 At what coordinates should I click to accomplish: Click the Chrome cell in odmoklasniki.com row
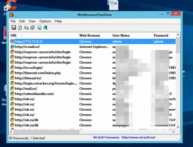click(86, 94)
